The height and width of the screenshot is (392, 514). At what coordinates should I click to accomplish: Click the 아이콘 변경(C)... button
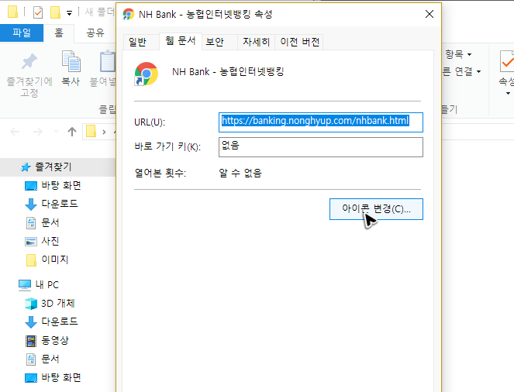(376, 209)
